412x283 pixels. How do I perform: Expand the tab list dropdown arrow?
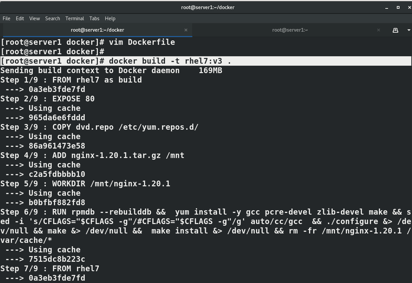click(409, 30)
